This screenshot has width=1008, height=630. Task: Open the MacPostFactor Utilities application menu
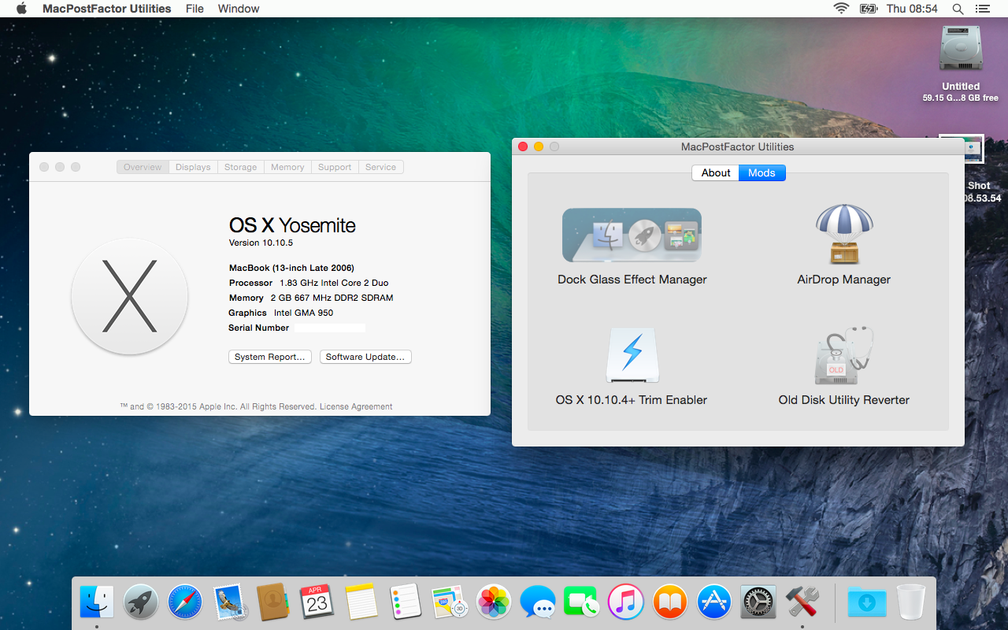[x=106, y=9]
